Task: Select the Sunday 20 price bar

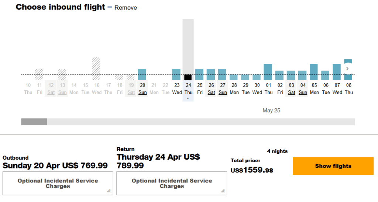Action: click(142, 74)
